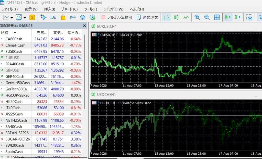
Task: Open the sparkle AI assistant icon
Action: (43, 17)
